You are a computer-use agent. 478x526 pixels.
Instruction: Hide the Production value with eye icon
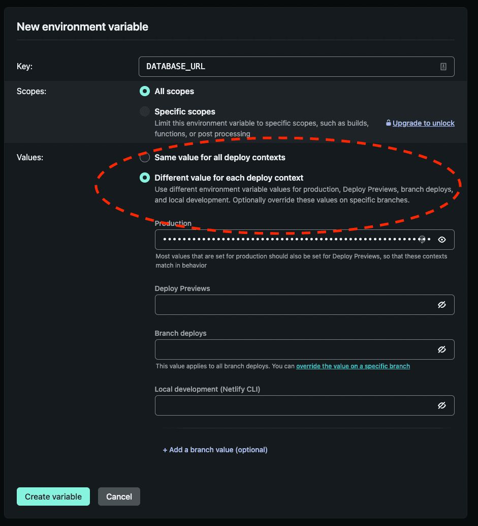click(x=442, y=240)
